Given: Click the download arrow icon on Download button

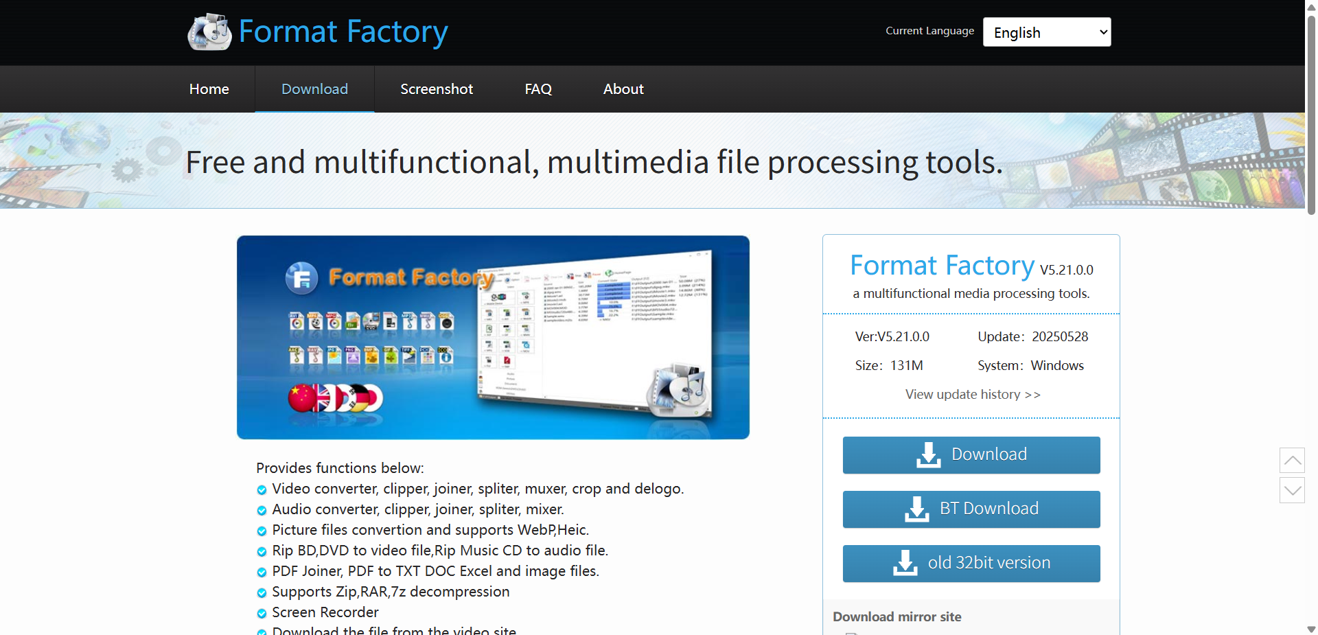Looking at the screenshot, I should tap(929, 454).
